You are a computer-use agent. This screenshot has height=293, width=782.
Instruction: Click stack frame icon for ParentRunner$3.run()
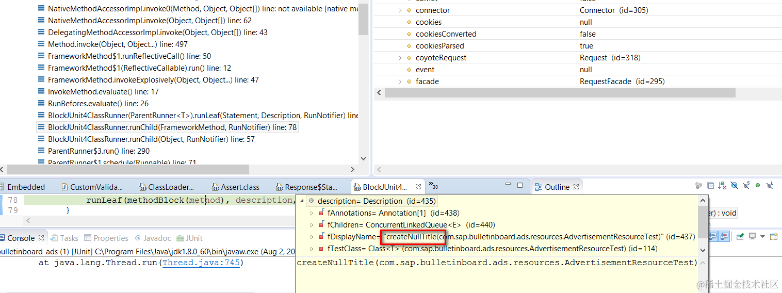tap(41, 151)
